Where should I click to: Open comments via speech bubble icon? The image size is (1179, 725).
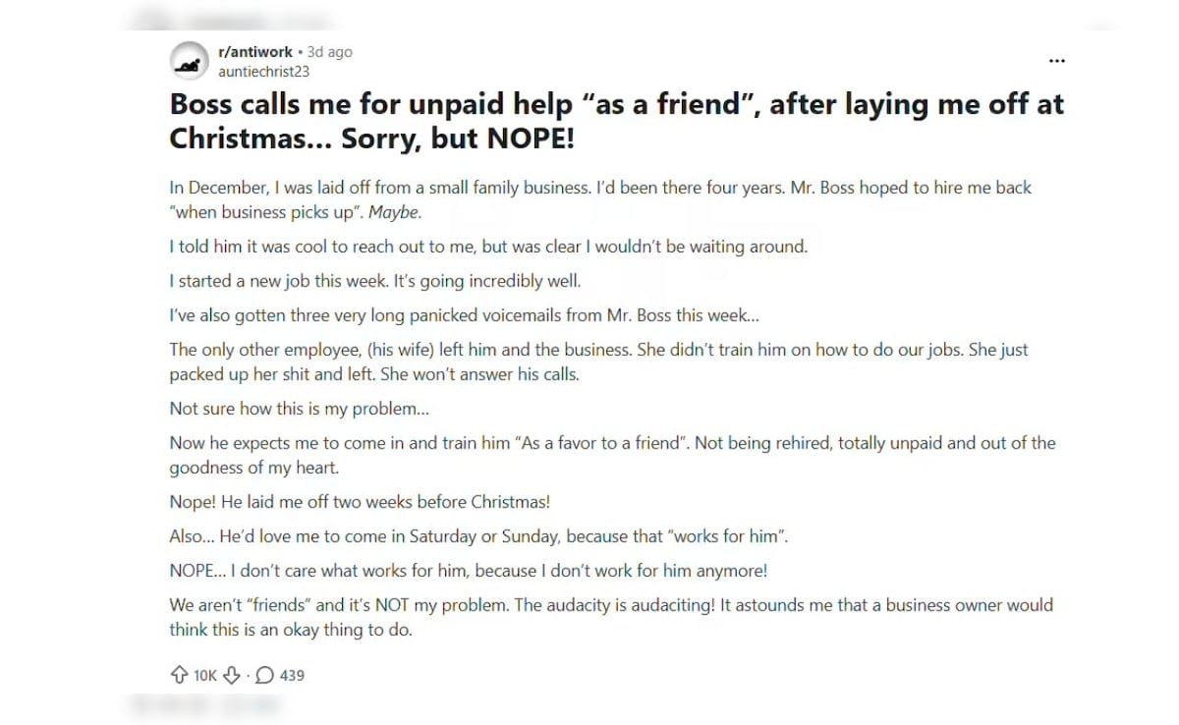[x=264, y=675]
